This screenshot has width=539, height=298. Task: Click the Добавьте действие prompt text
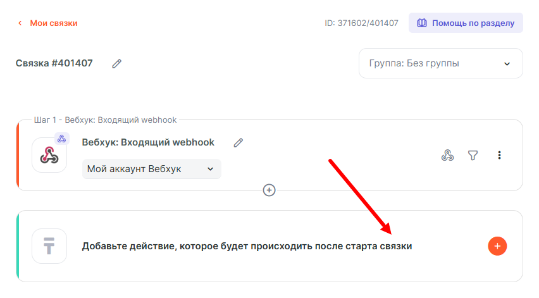(247, 246)
